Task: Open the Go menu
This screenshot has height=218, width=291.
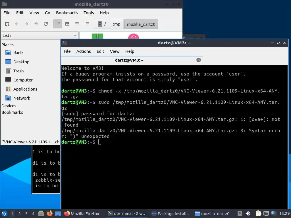Action: click(x=47, y=13)
